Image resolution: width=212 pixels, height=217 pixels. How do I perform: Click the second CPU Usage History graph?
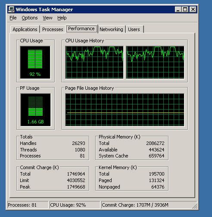[x=155, y=62]
